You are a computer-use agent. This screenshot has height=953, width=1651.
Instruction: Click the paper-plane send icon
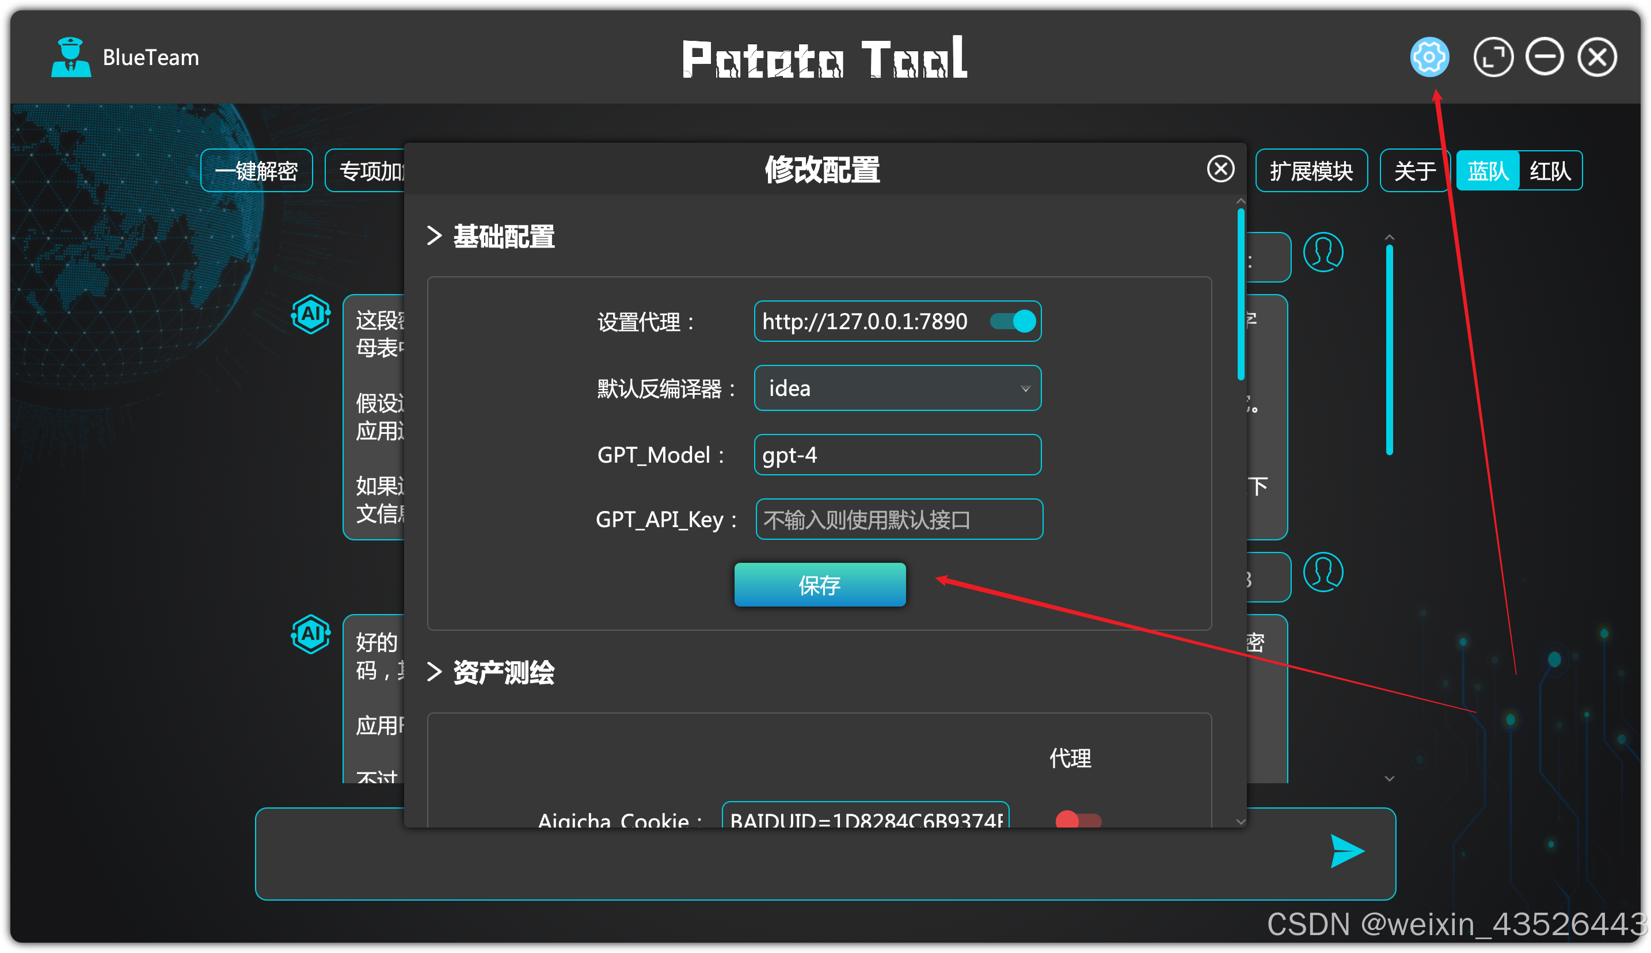(1346, 851)
